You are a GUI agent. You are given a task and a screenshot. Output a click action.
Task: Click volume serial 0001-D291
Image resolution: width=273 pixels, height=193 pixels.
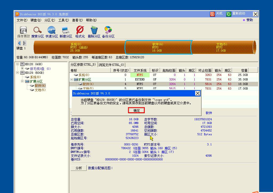coord(131,145)
